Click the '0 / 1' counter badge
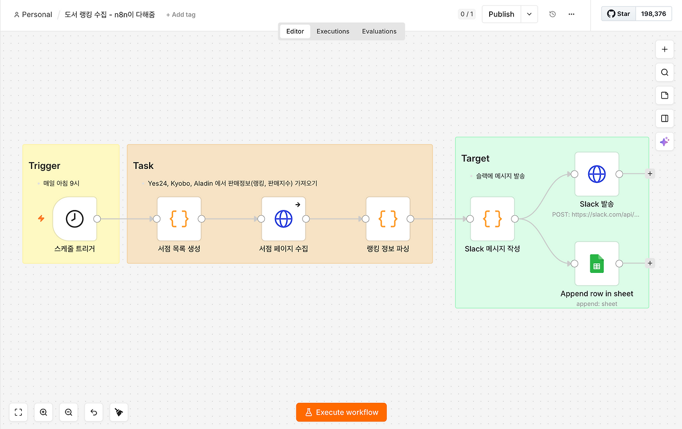 click(467, 14)
